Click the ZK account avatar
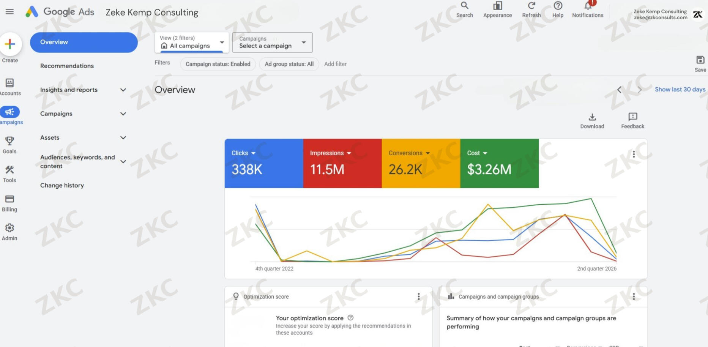Viewport: 708px width, 347px height. point(698,14)
